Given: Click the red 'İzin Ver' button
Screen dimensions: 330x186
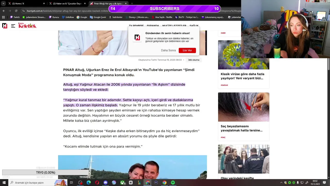Looking at the screenshot, I should point(187,50).
